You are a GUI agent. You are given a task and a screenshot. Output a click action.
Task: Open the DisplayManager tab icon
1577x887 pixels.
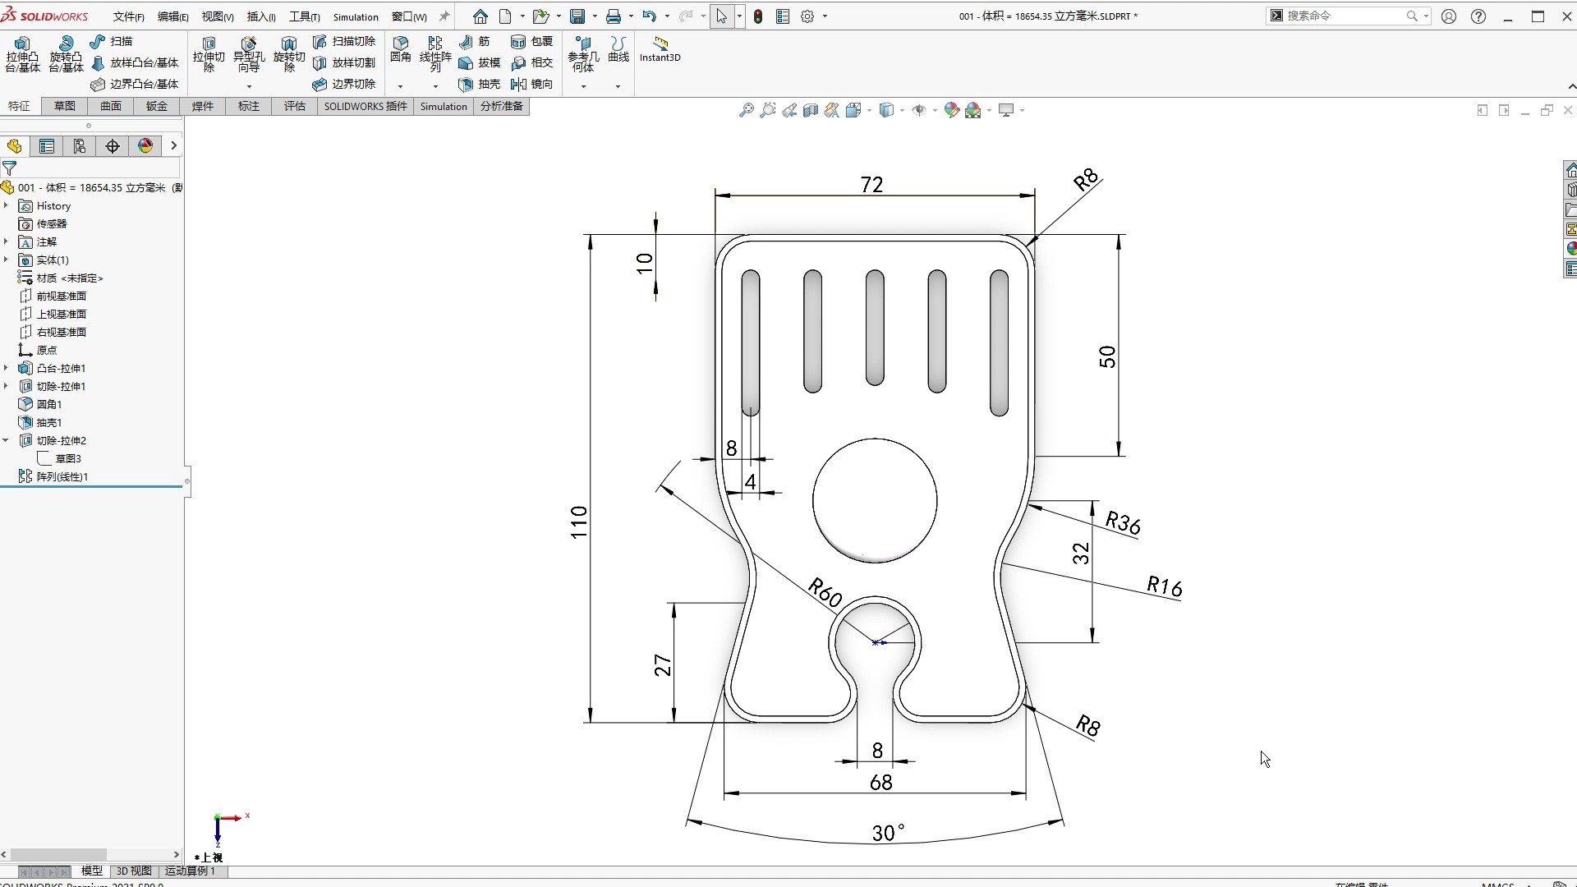pos(145,146)
